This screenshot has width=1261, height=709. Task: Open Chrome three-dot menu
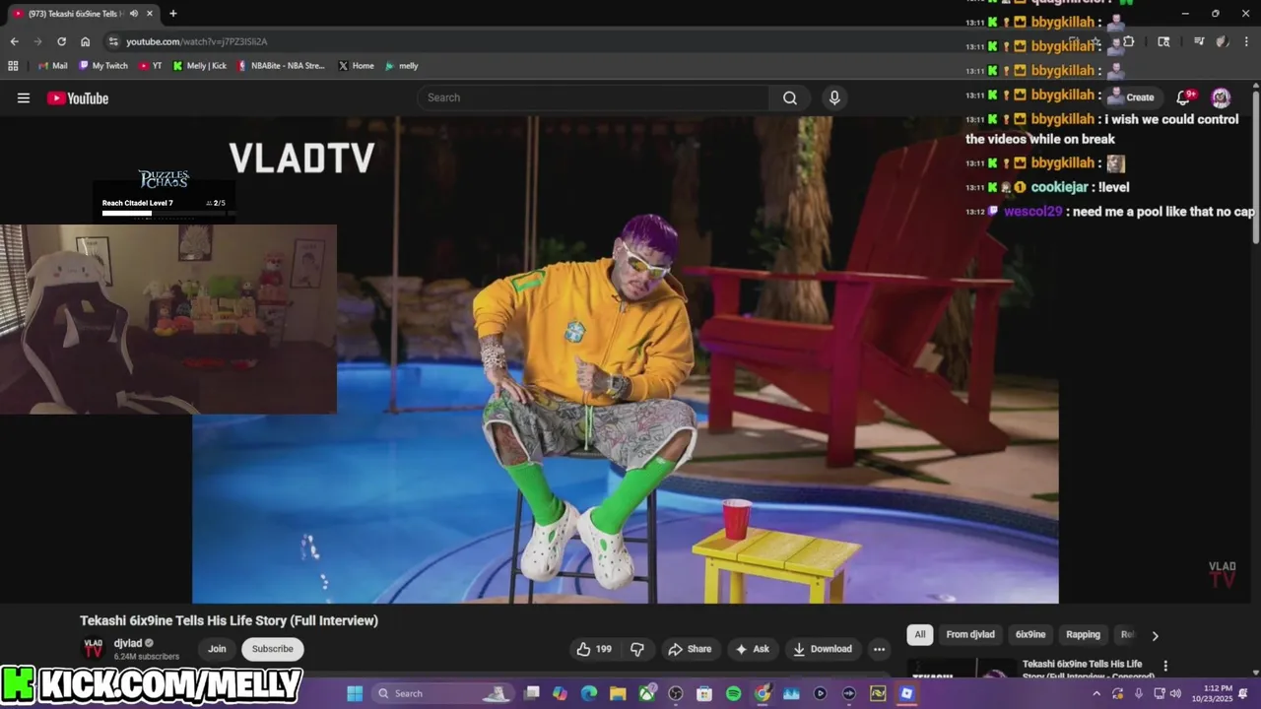[x=1246, y=41]
